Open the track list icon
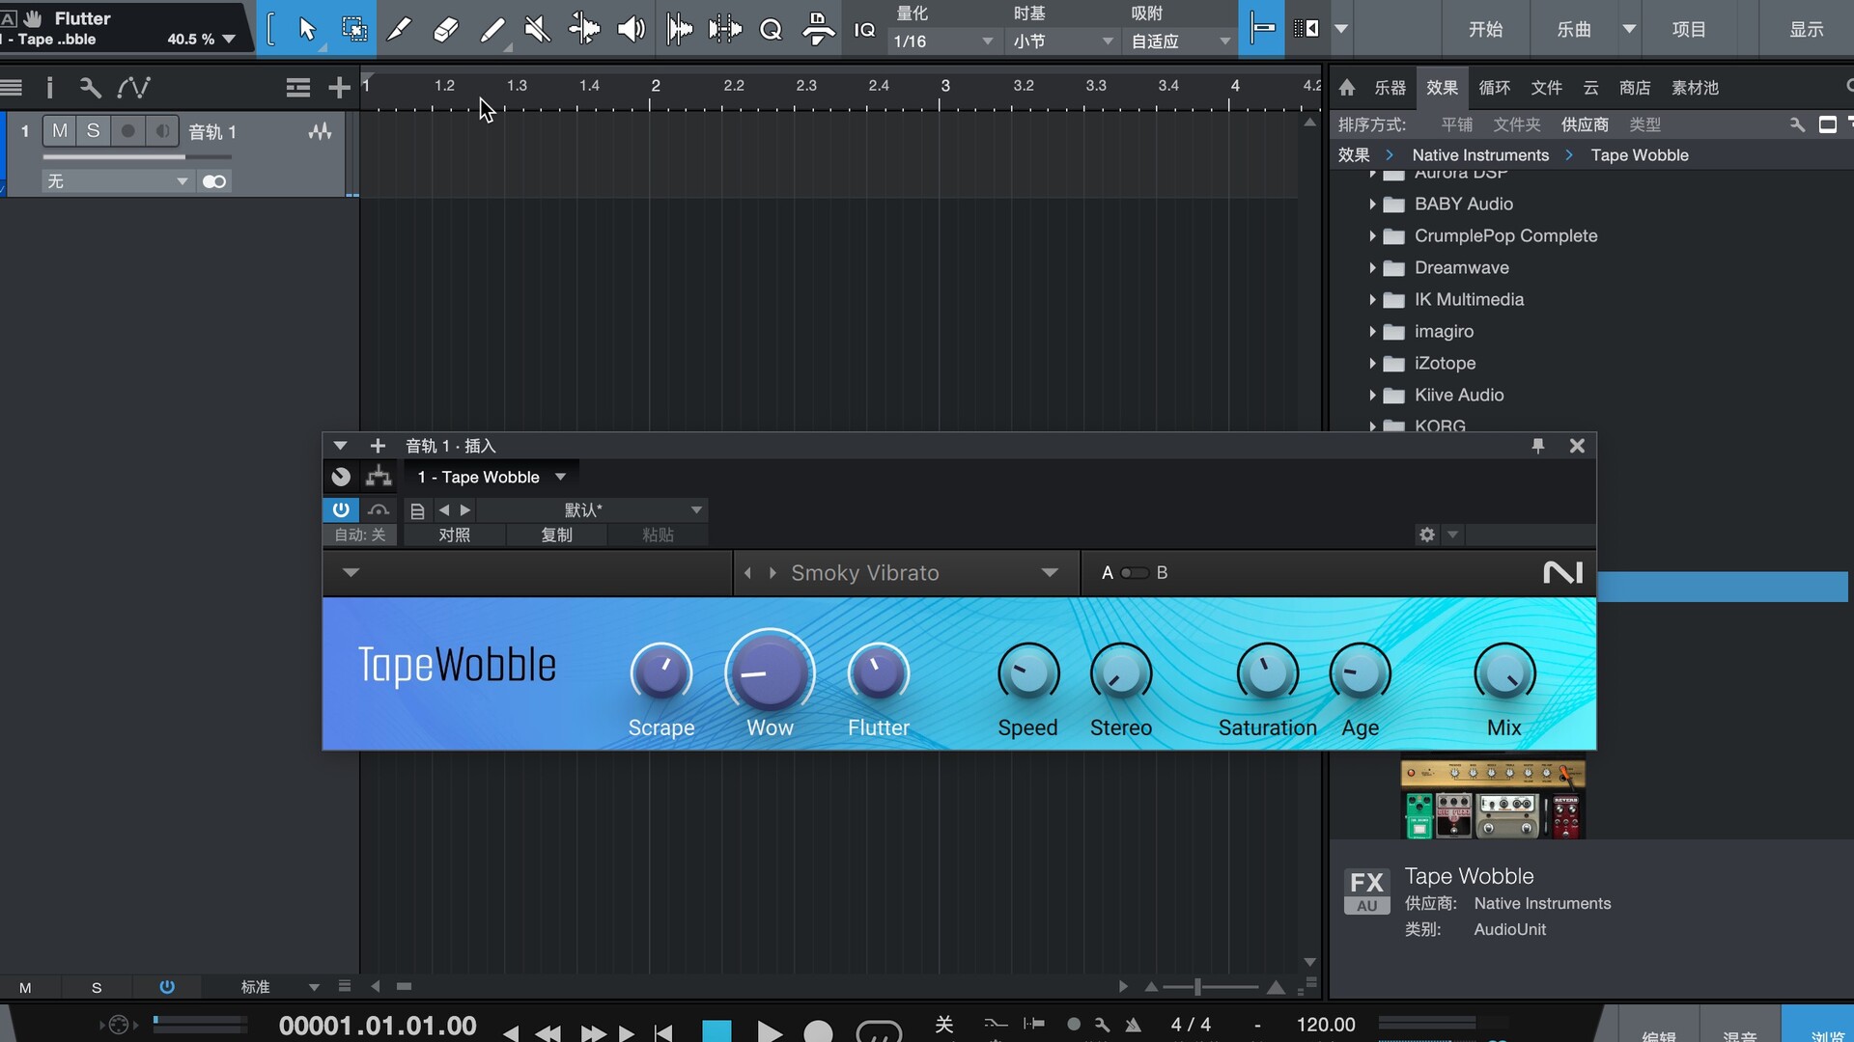 pyautogui.click(x=11, y=88)
